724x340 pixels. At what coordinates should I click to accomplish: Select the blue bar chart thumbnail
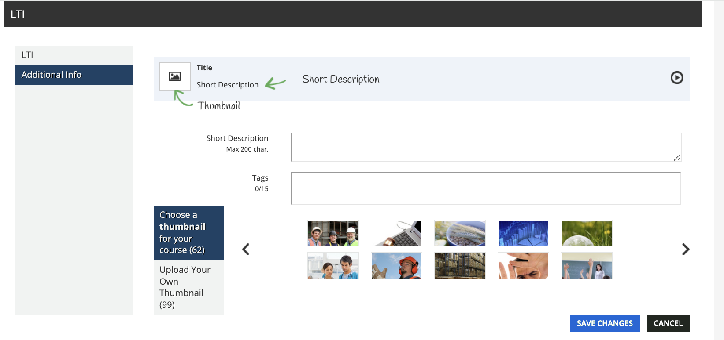(523, 233)
